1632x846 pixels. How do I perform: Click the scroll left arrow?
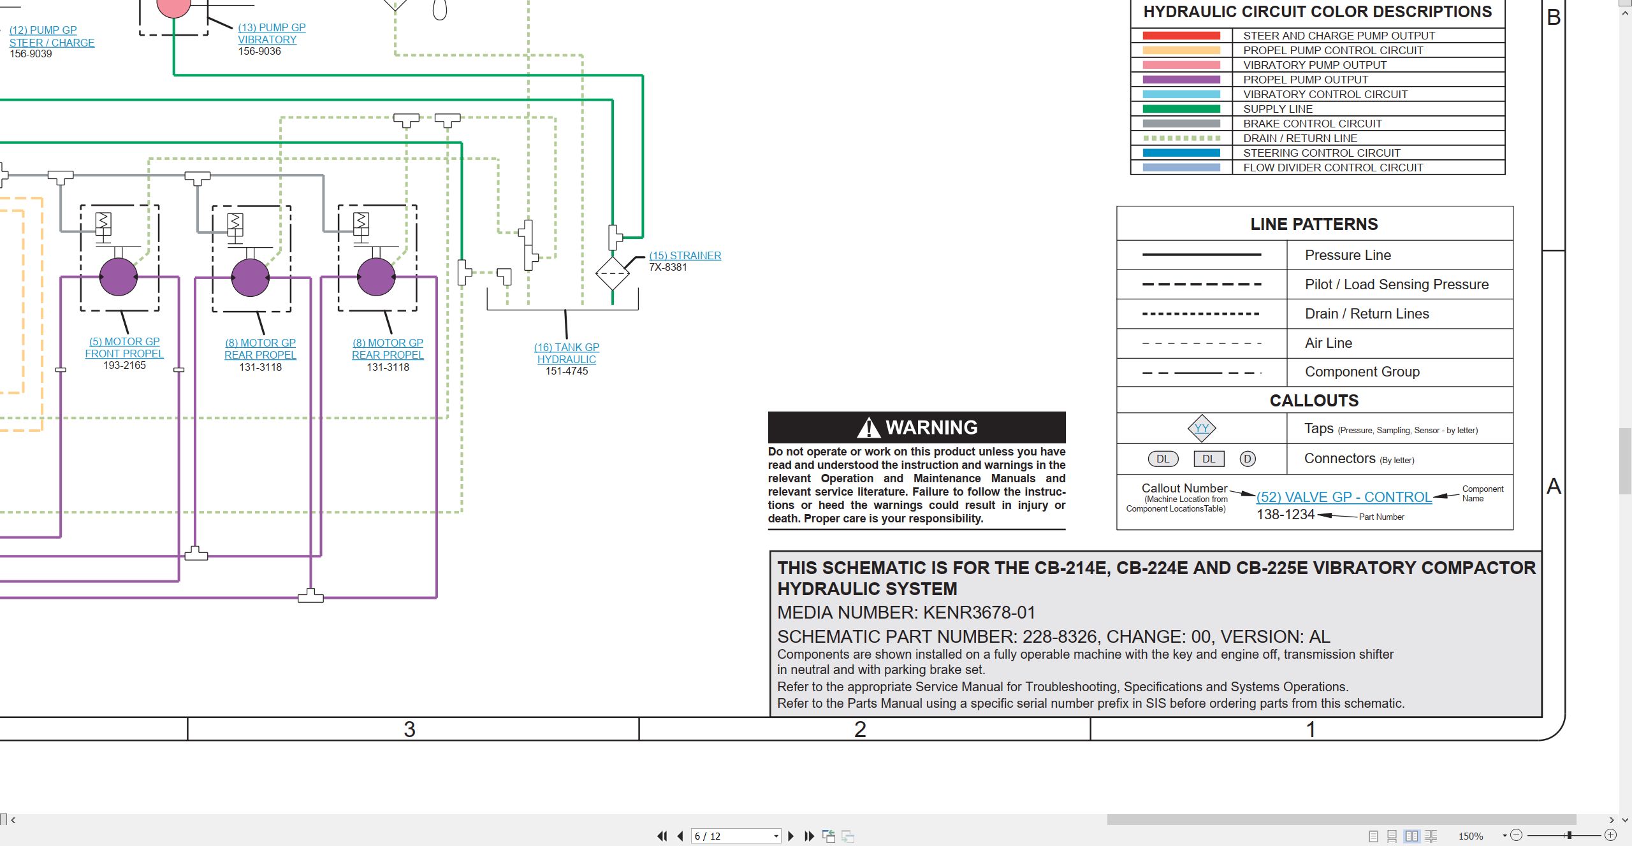[x=13, y=820]
